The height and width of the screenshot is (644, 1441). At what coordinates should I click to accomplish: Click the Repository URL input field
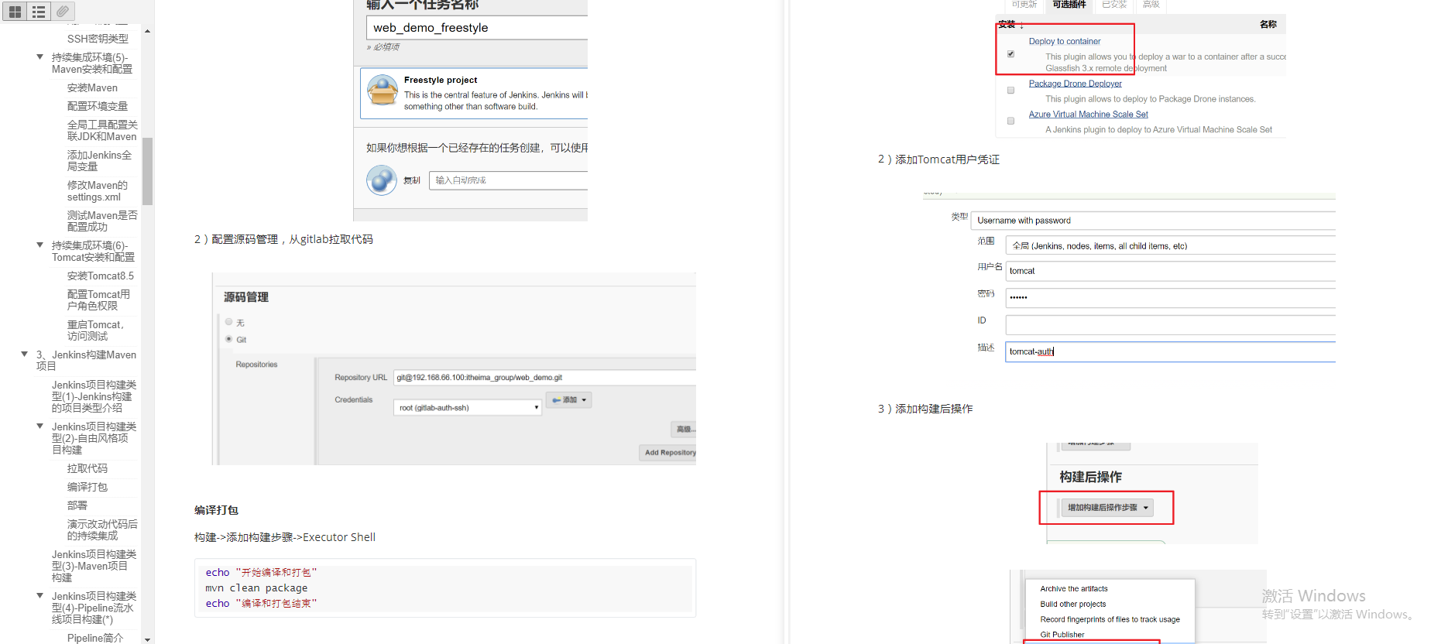[545, 378]
